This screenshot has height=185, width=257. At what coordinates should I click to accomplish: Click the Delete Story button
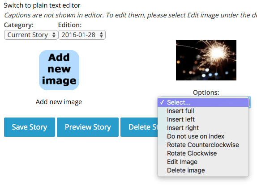139,127
